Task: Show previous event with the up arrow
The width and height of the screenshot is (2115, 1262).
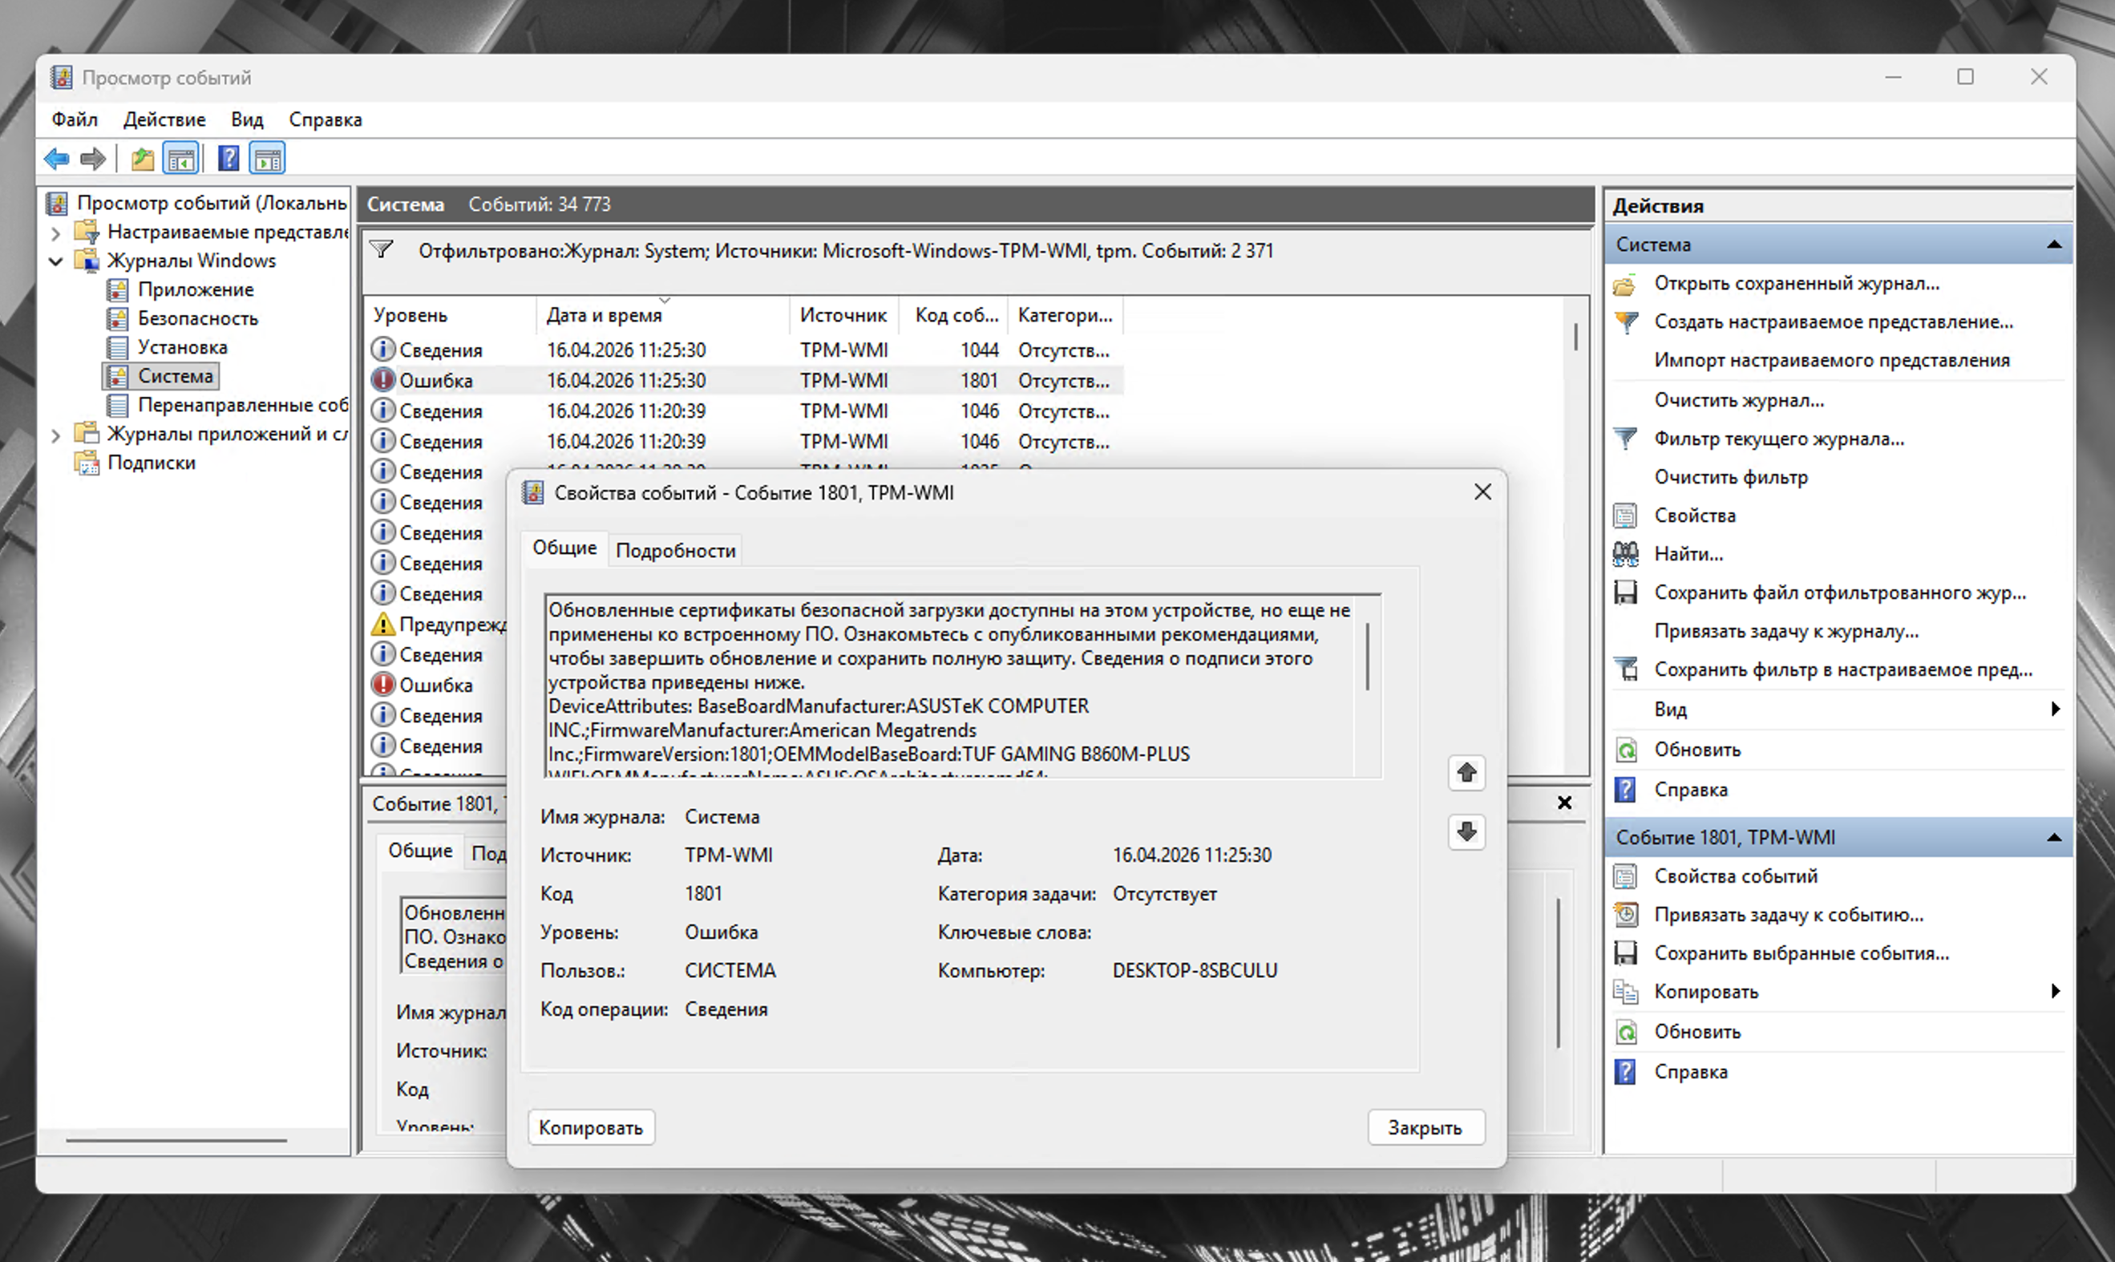Action: [1466, 773]
